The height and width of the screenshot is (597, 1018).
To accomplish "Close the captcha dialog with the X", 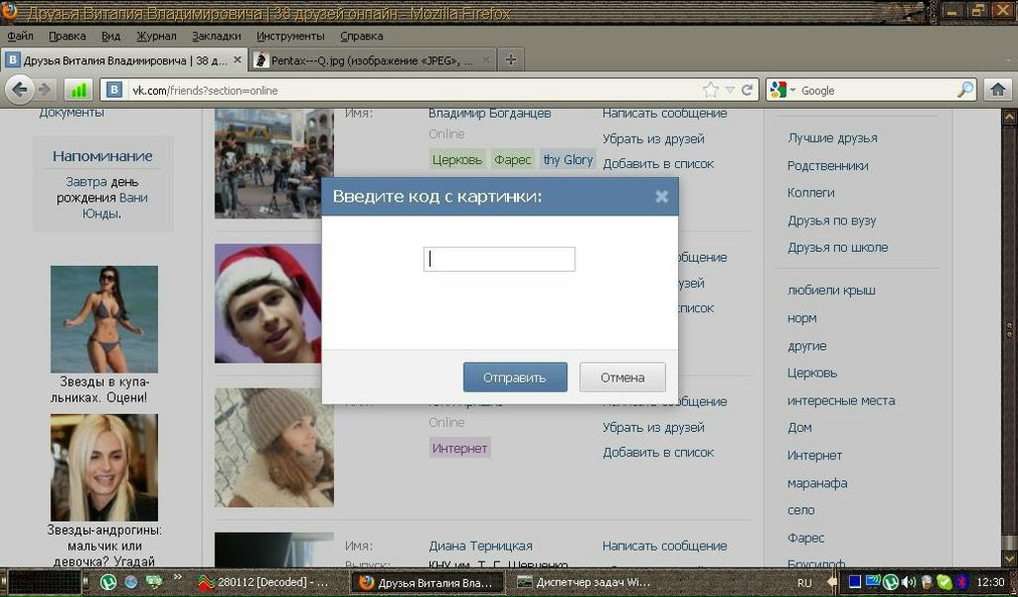I will click(661, 197).
